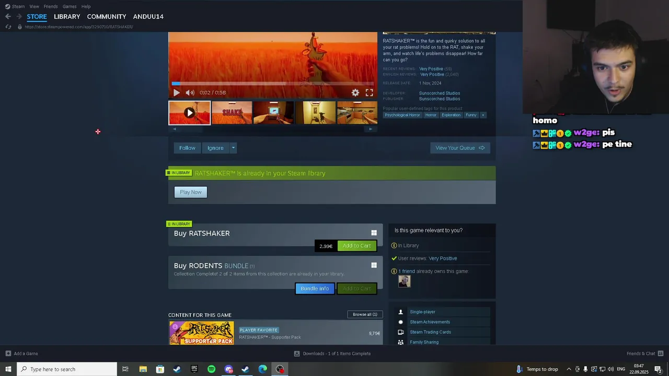Open the friend's avatar profile
Image resolution: width=669 pixels, height=376 pixels.
point(405,281)
